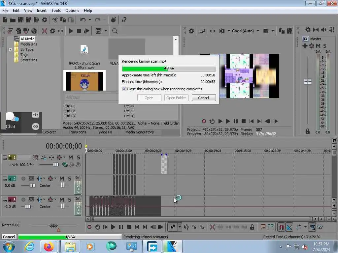Viewport: 338px width, 253px height.
Task: Open the overlays grid dropdown arrow
Action: click(x=273, y=31)
